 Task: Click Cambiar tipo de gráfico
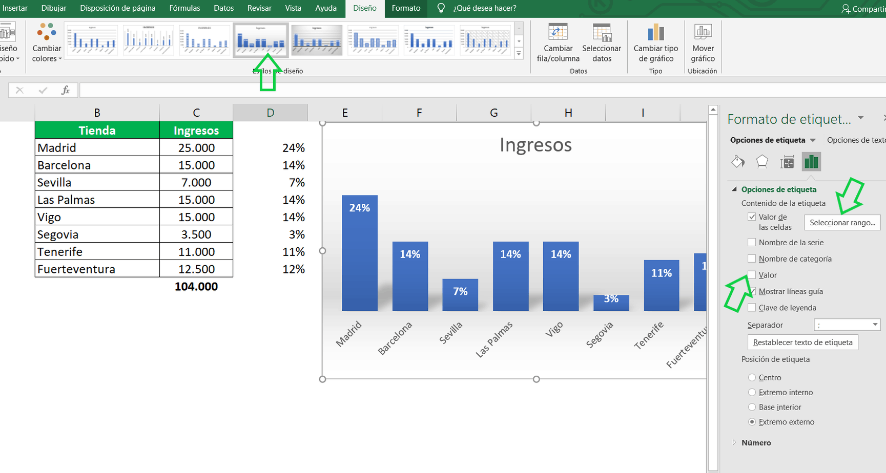tap(656, 43)
